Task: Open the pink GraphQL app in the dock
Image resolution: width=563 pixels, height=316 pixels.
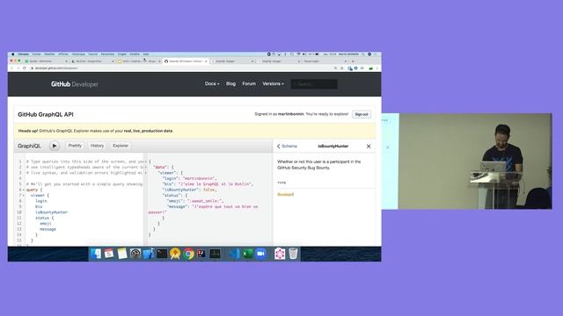Action: [280, 254]
